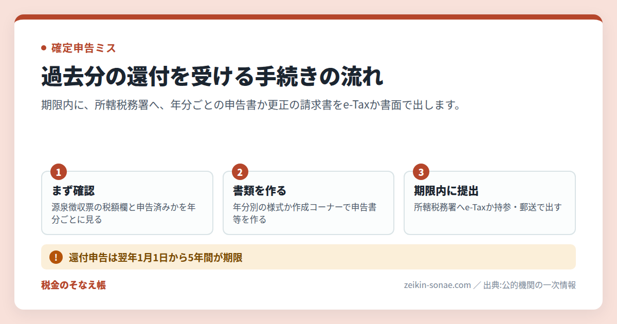Viewport: 617px width, 324px height.
Task: Select the 期限内に提出 step card
Action: pos(489,203)
